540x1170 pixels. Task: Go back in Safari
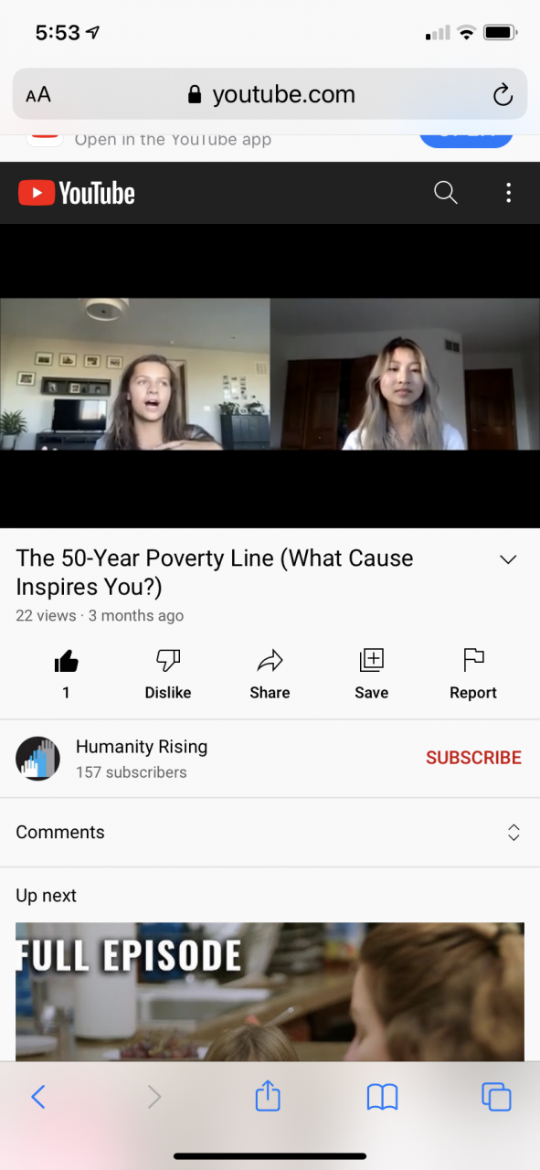point(37,1096)
